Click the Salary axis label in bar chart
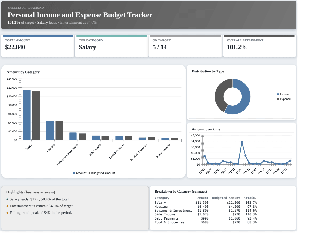 [x=29, y=147]
